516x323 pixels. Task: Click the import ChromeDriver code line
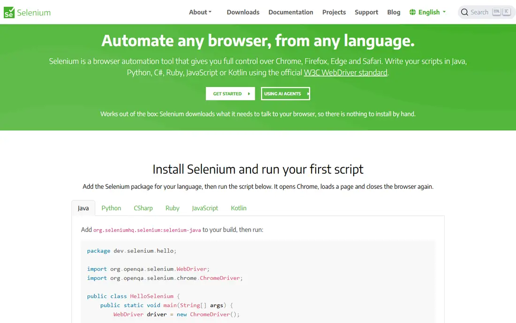165,278
